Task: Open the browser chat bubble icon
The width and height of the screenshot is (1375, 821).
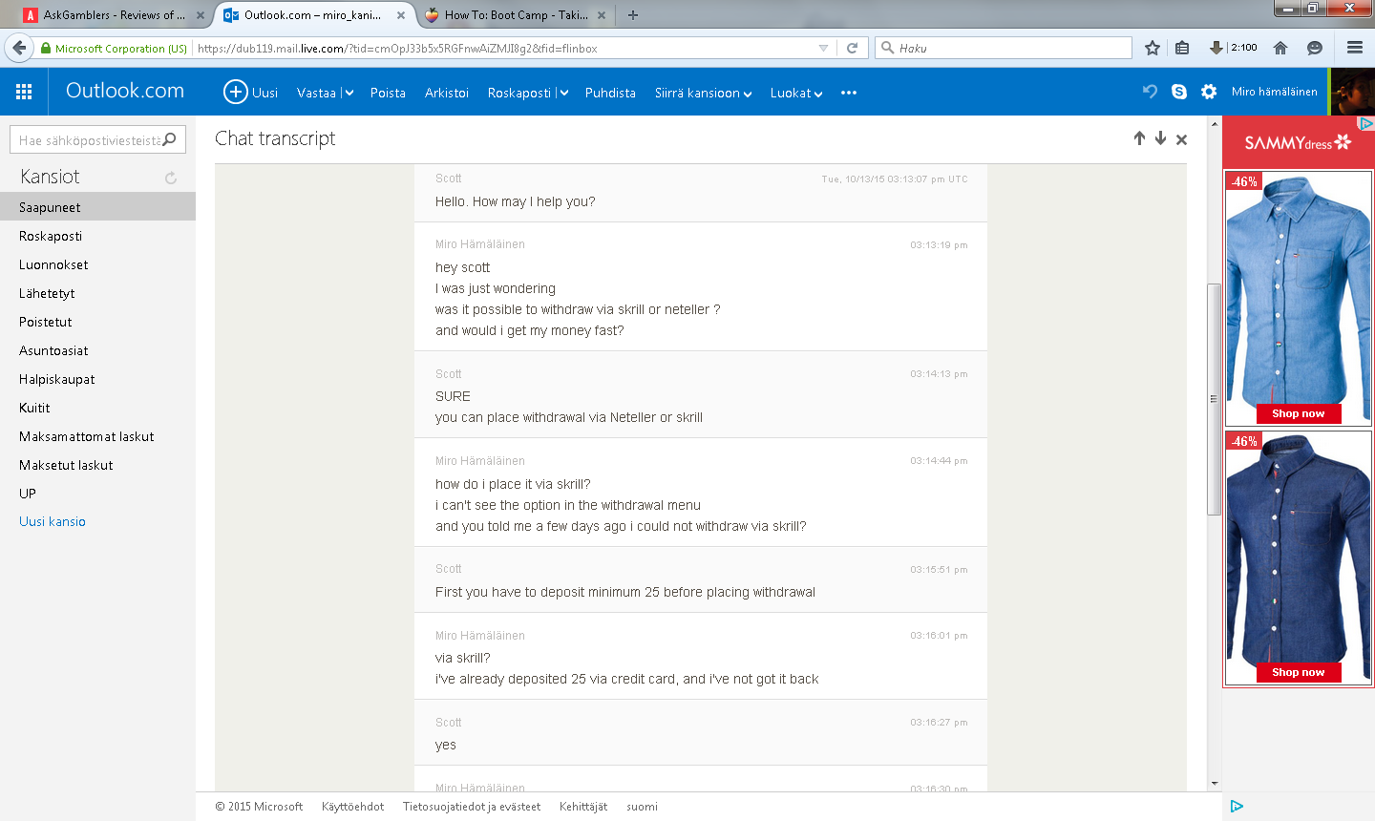Action: pyautogui.click(x=1315, y=48)
